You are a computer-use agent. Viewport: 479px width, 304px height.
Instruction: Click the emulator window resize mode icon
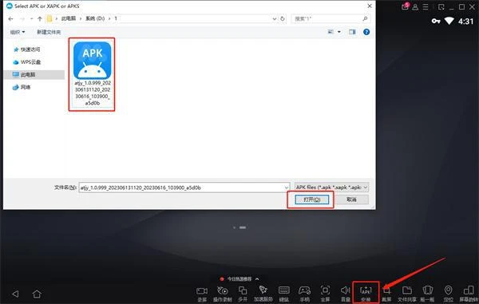click(x=441, y=6)
